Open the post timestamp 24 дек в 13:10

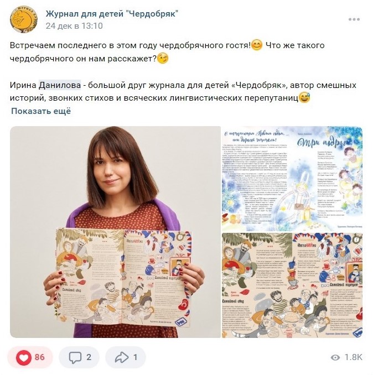pyautogui.click(x=74, y=26)
